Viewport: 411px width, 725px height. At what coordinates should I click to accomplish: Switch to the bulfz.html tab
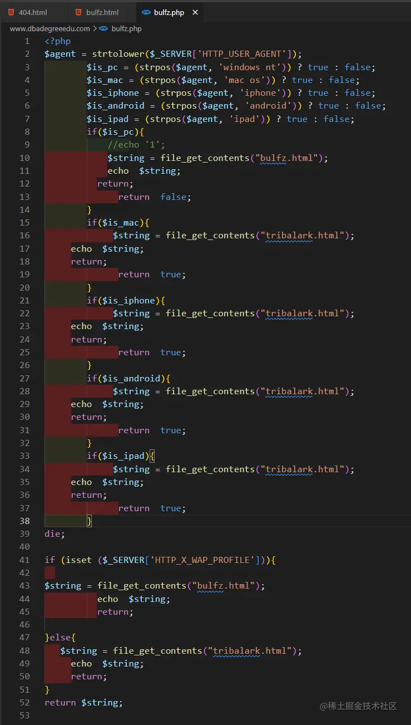coord(102,12)
